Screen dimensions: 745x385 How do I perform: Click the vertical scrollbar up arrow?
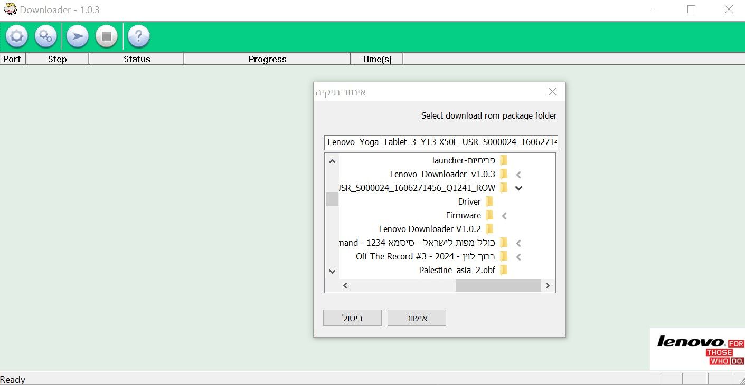click(x=332, y=161)
